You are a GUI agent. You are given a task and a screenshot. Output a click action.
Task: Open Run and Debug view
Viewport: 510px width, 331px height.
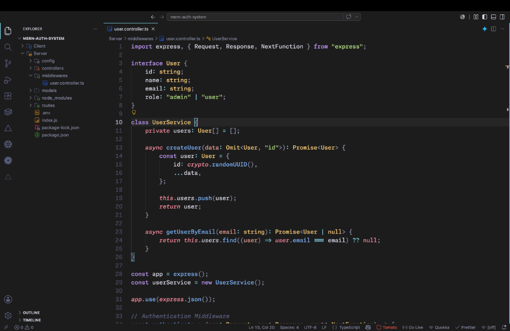8,80
